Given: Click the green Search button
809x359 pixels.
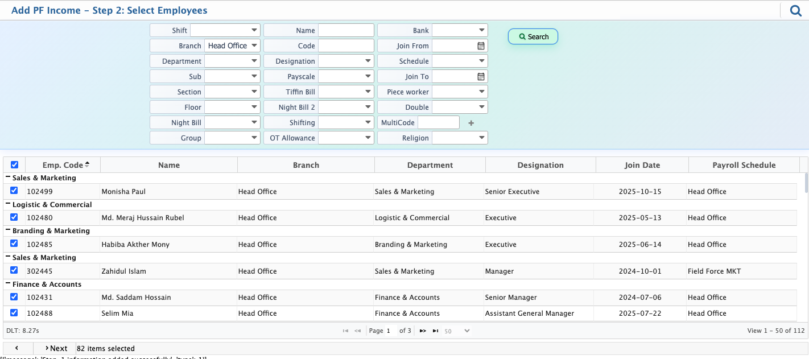Looking at the screenshot, I should point(533,36).
